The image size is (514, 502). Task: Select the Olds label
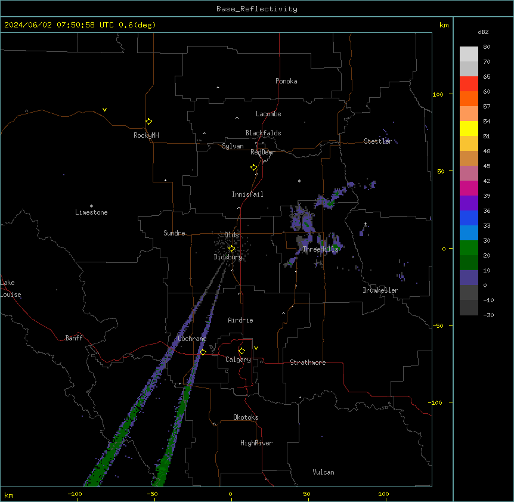pyautogui.click(x=231, y=235)
